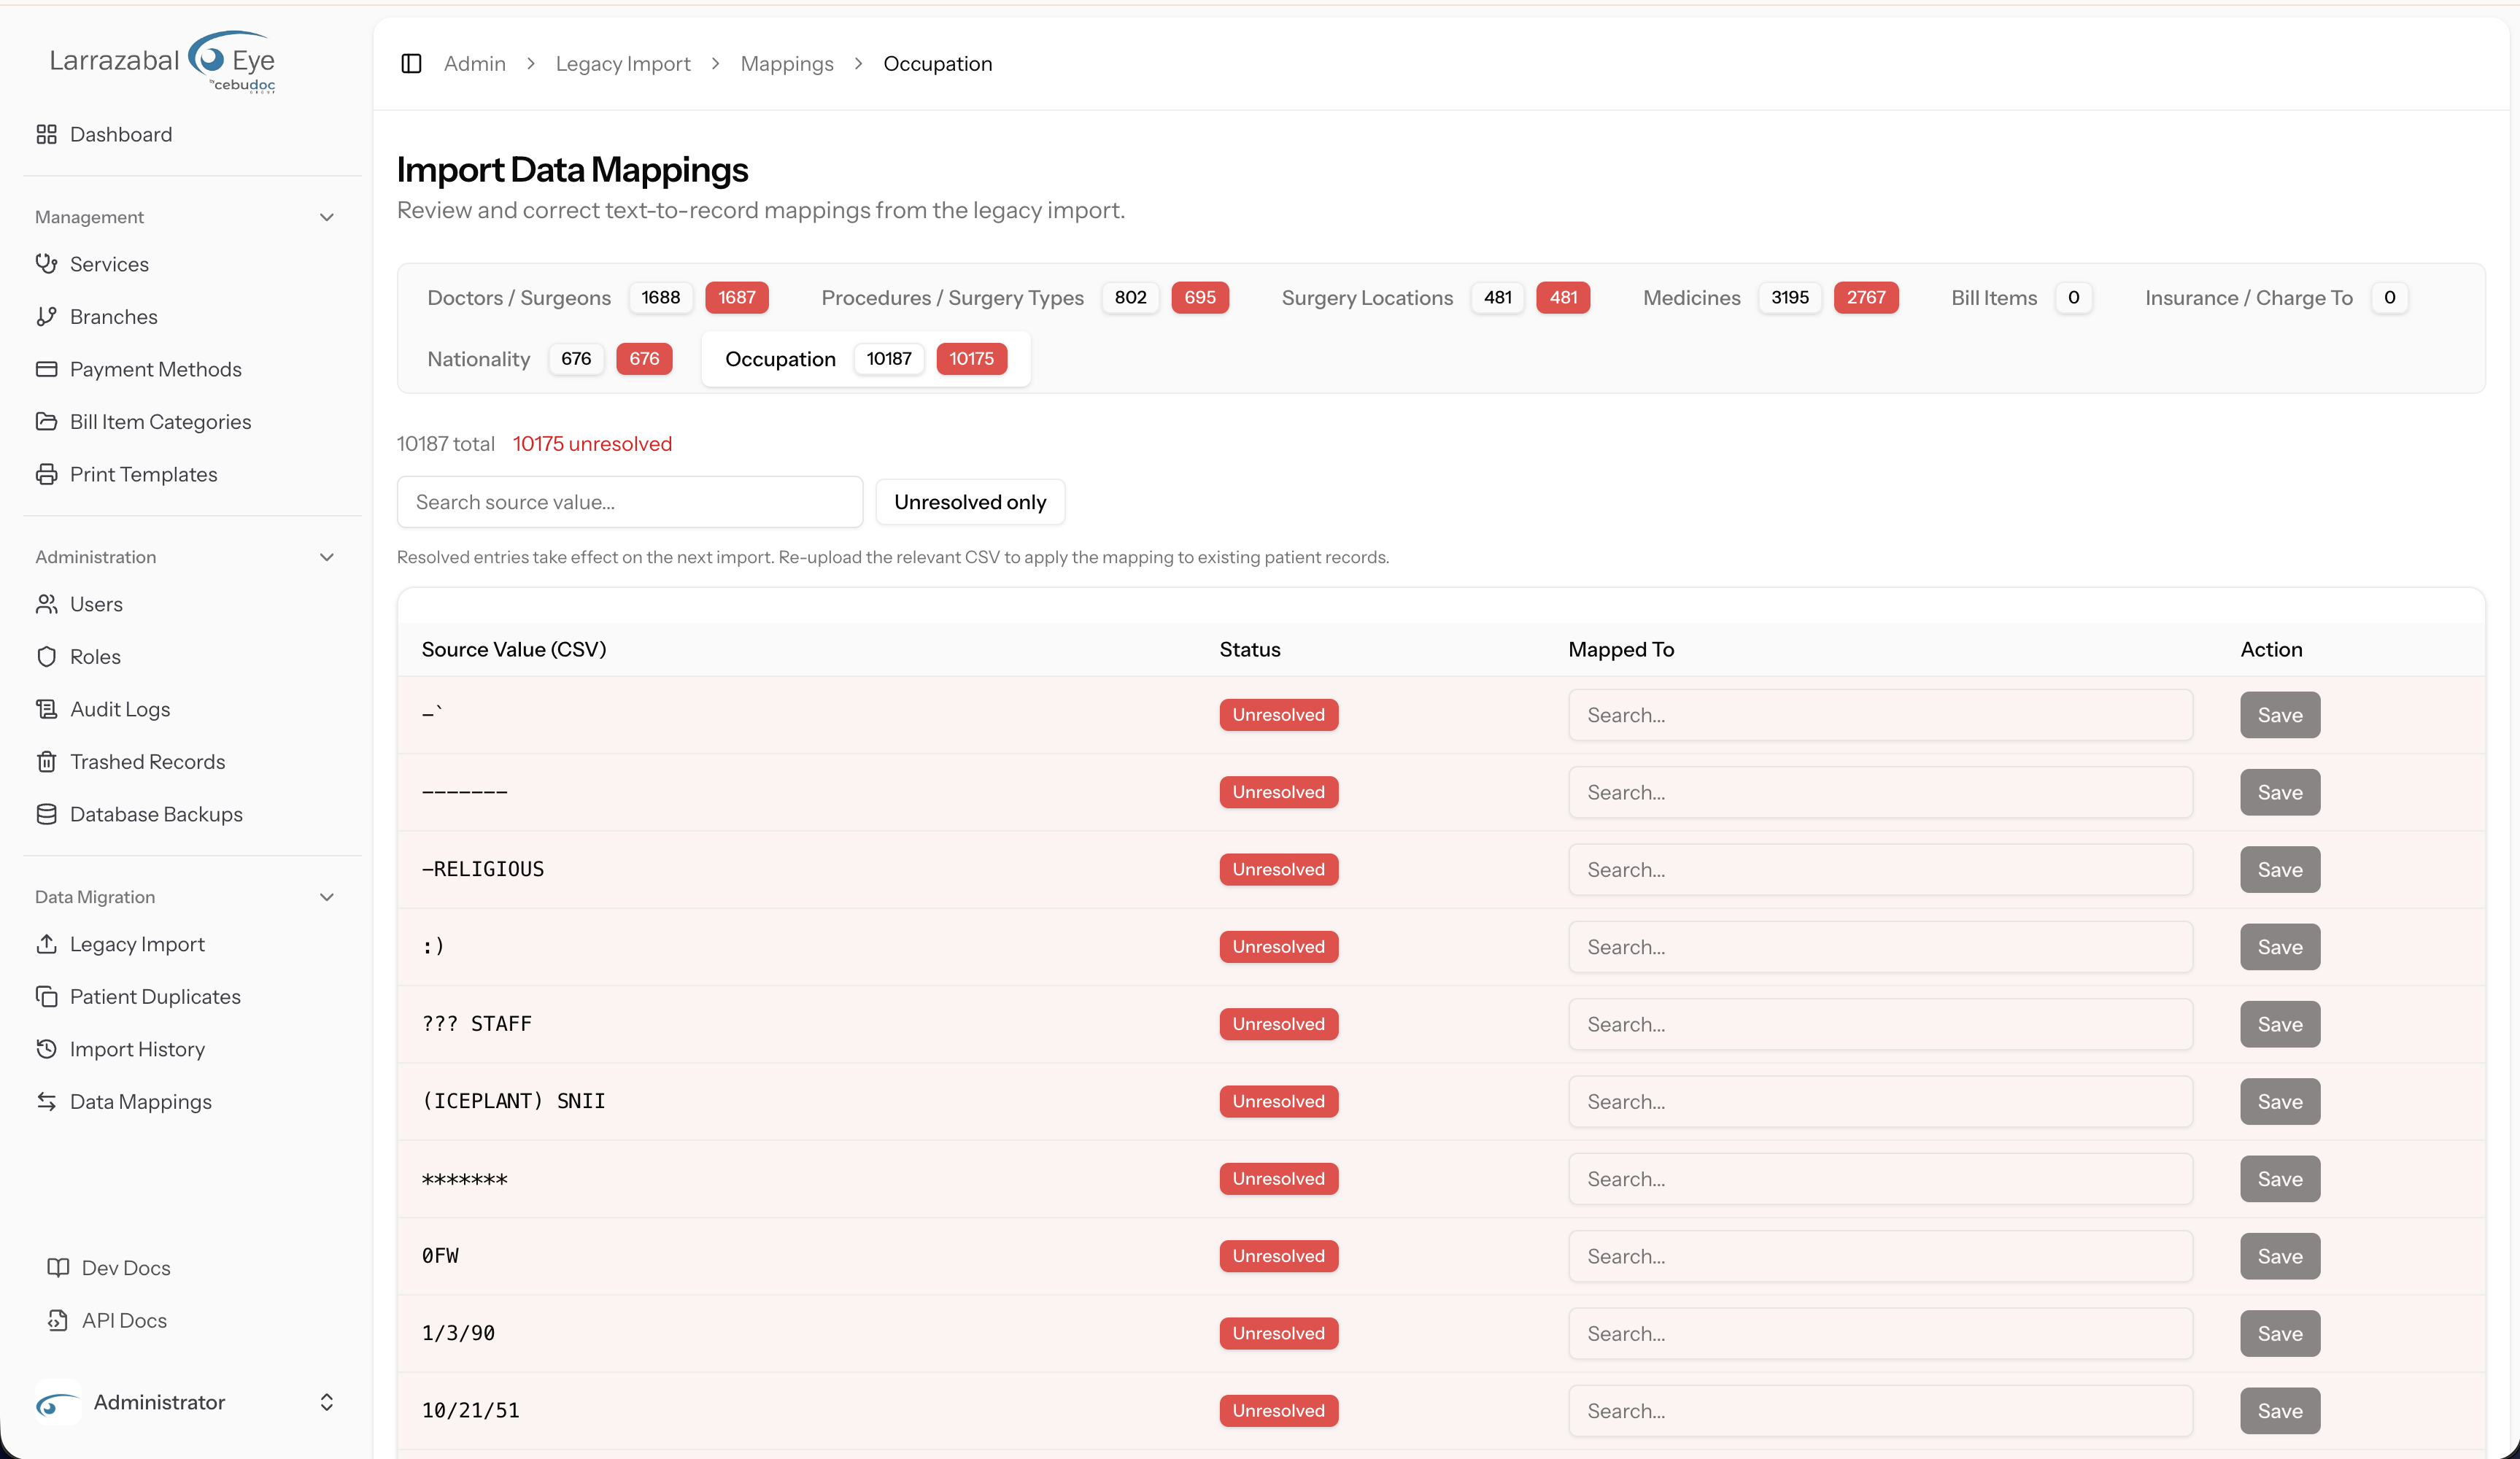The image size is (2520, 1459).
Task: Click the (ICEPLANT) SNII source value
Action: 514,1101
